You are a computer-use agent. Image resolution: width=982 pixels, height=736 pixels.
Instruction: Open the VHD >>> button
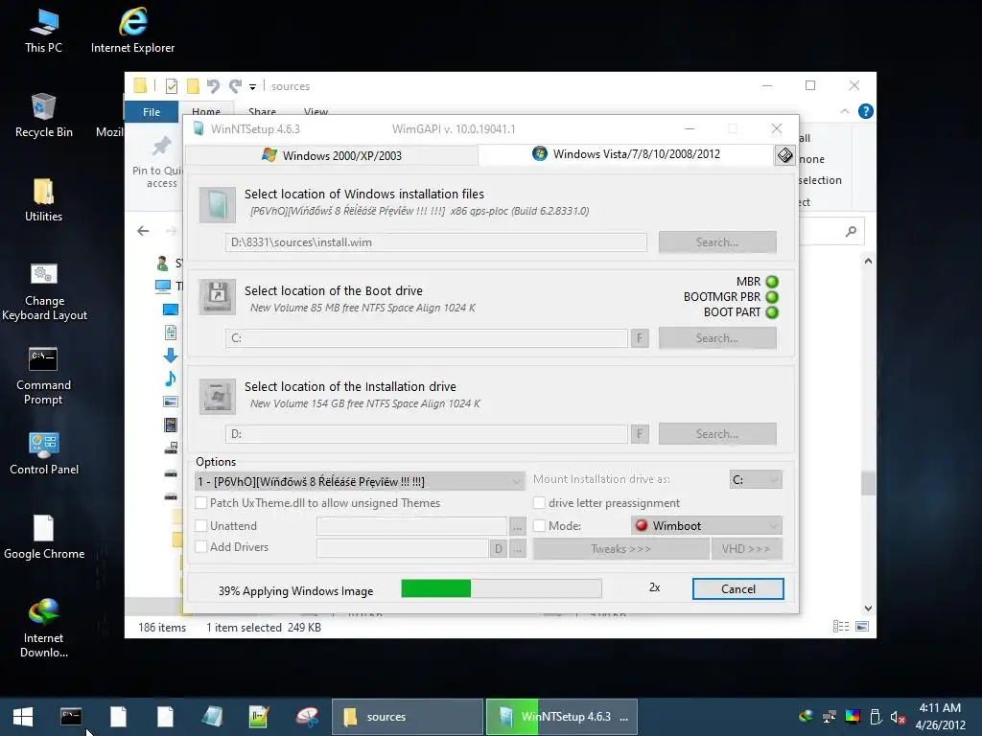(746, 549)
